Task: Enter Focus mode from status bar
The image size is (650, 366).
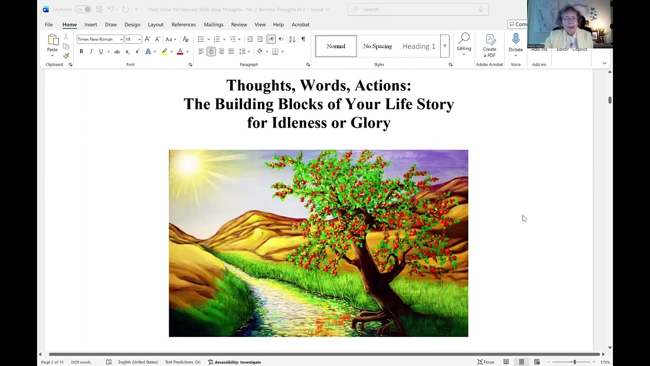Action: click(486, 362)
